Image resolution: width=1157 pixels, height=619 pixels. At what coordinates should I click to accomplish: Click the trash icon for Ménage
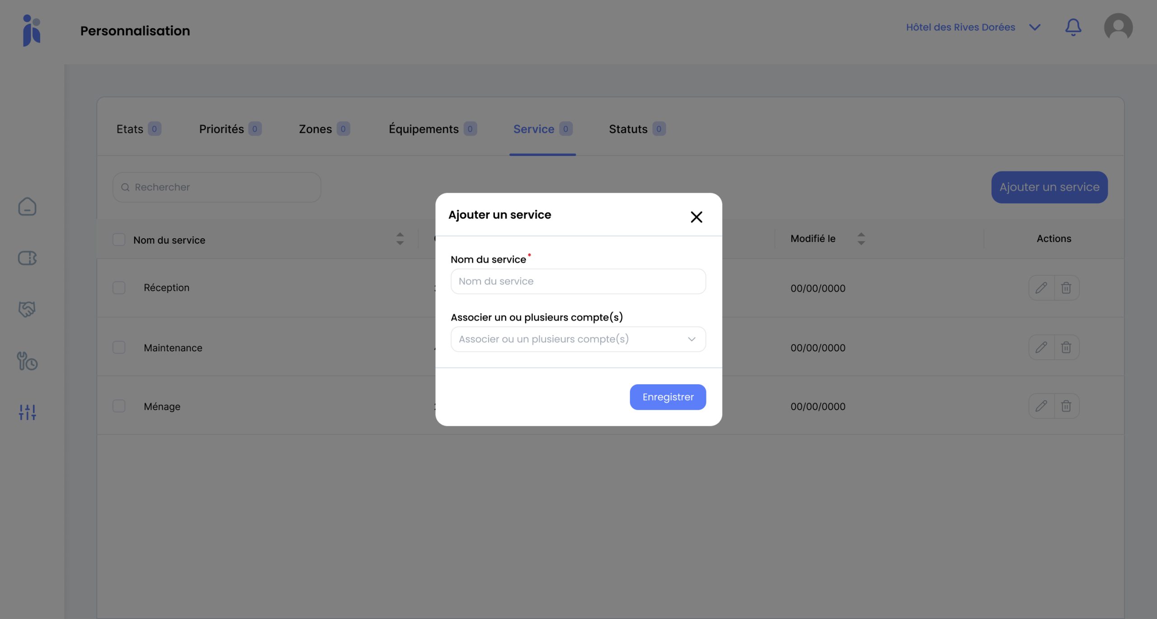[1066, 406]
